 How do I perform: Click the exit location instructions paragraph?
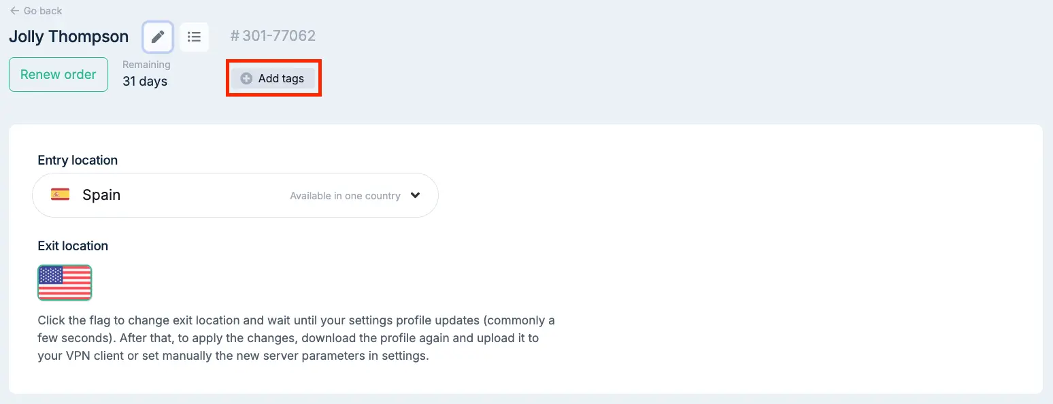click(297, 338)
